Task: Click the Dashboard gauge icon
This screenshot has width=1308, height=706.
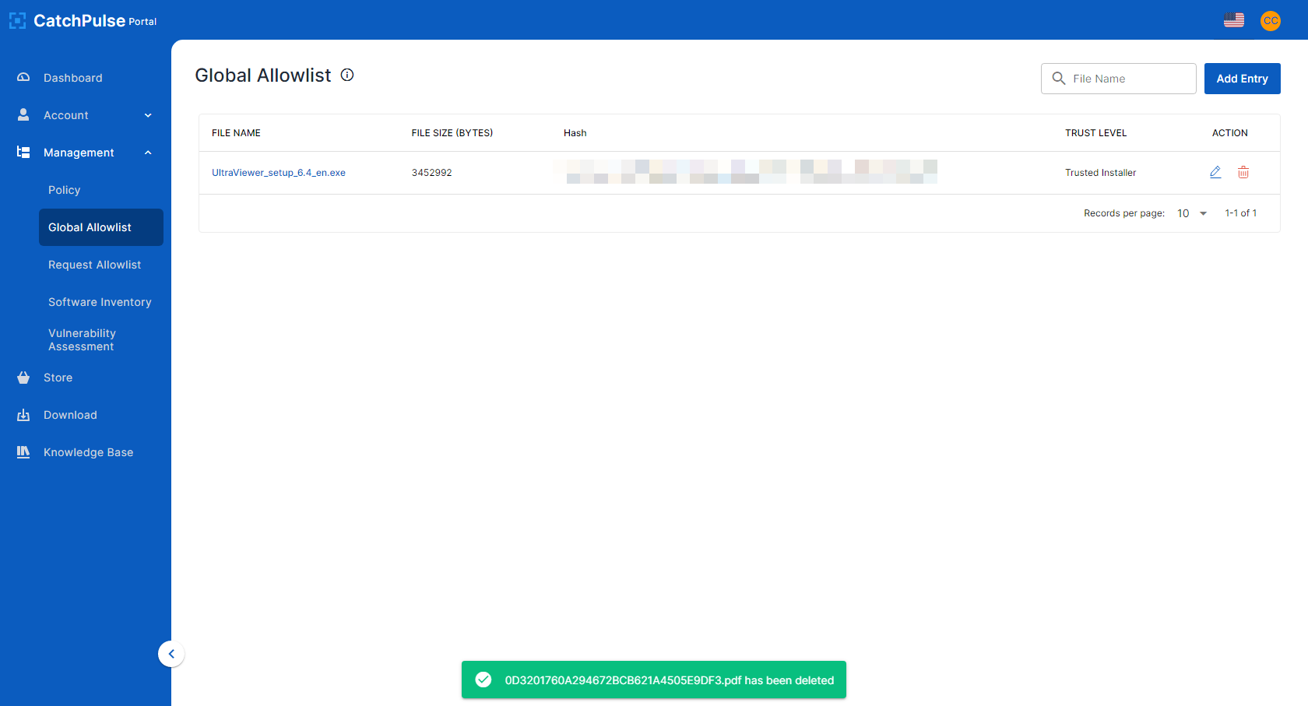Action: coord(23,78)
